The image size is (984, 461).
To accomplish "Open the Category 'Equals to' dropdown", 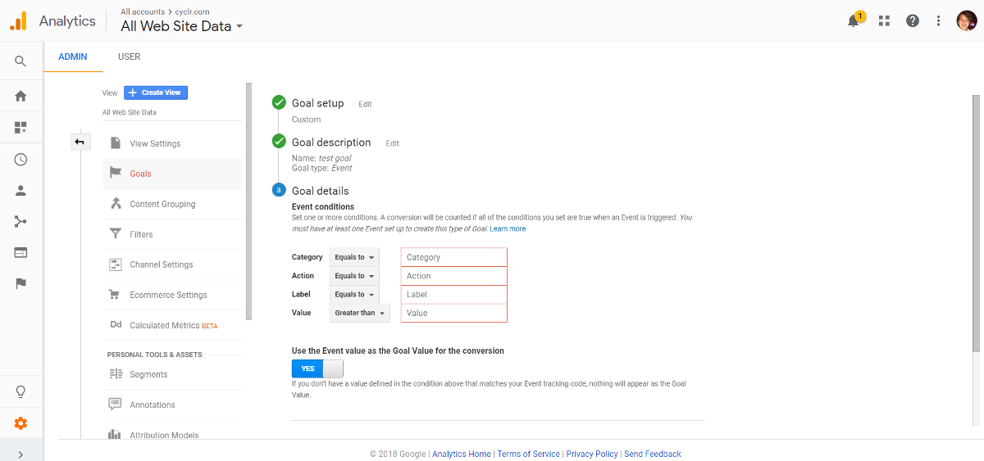I will coord(354,257).
